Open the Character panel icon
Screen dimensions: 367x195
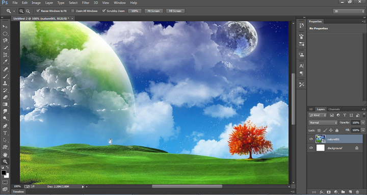click(301, 66)
